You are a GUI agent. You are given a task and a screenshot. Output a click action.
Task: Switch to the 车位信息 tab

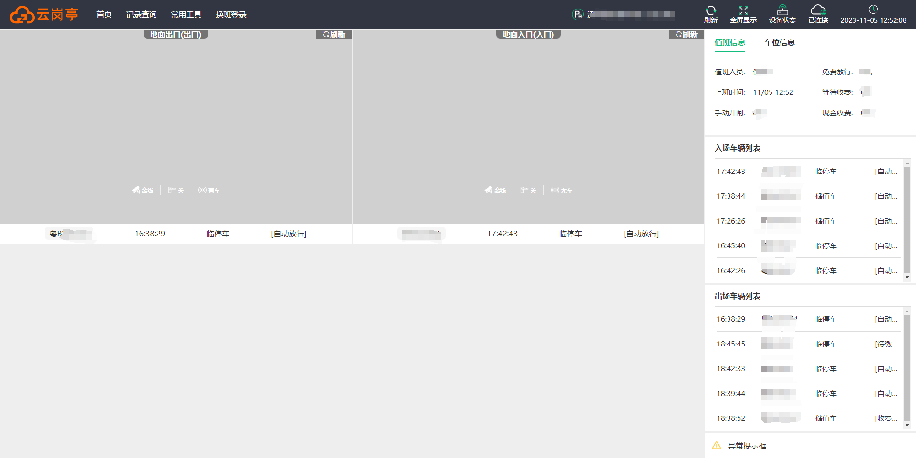pos(780,42)
